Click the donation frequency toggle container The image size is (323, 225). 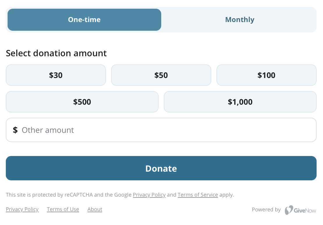click(161, 19)
